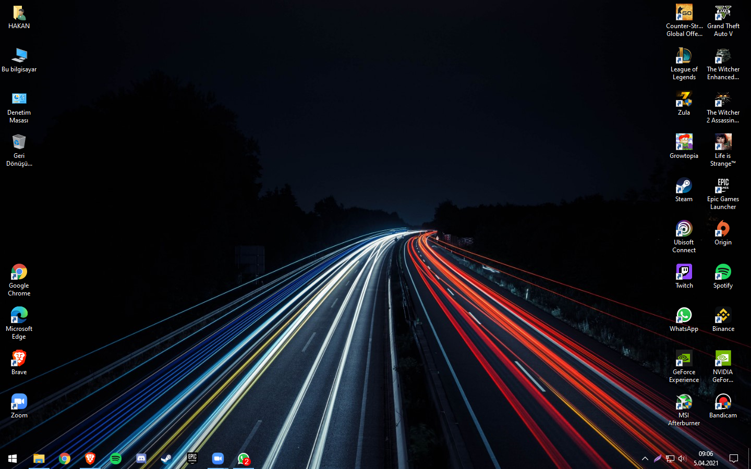Select the Counter-Strike Global Offensive desktop shortcut
This screenshot has width=751, height=469.
684,21
